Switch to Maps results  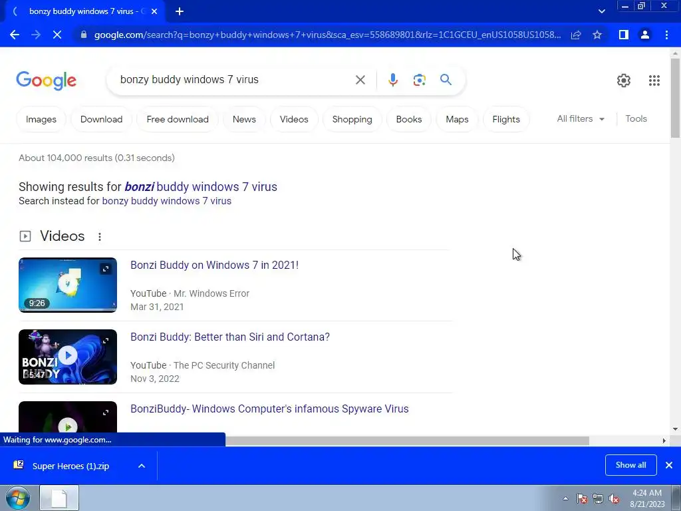pos(457,119)
